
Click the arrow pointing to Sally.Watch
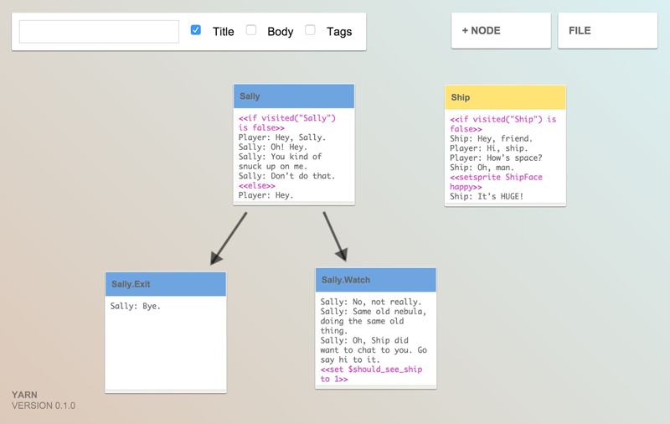[x=335, y=236]
